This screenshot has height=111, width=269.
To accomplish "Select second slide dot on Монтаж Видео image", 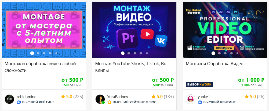I will (x=129, y=53).
